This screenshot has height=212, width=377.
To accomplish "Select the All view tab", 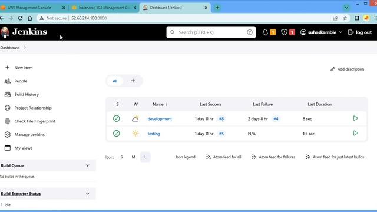I will pyautogui.click(x=115, y=81).
